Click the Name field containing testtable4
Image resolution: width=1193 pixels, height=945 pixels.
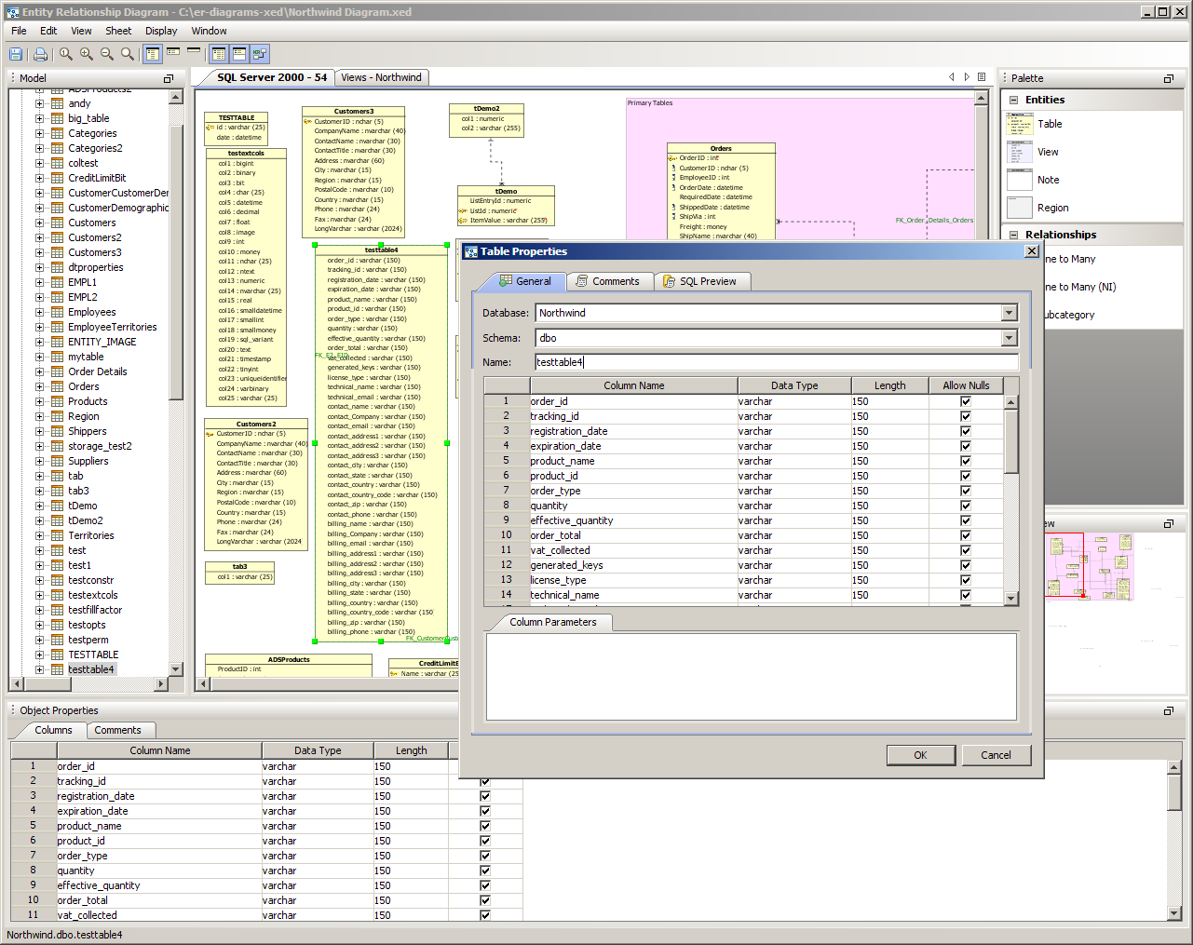pyautogui.click(x=776, y=362)
